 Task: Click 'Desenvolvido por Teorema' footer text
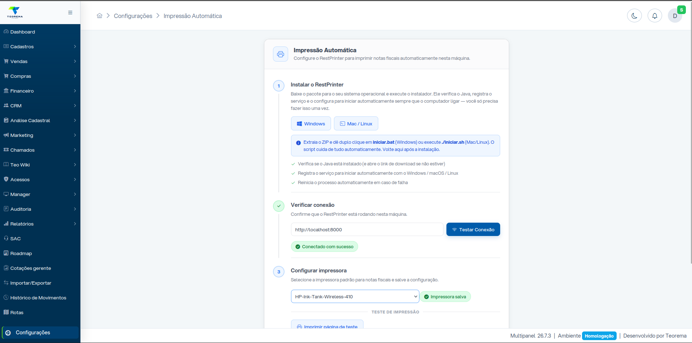point(655,336)
